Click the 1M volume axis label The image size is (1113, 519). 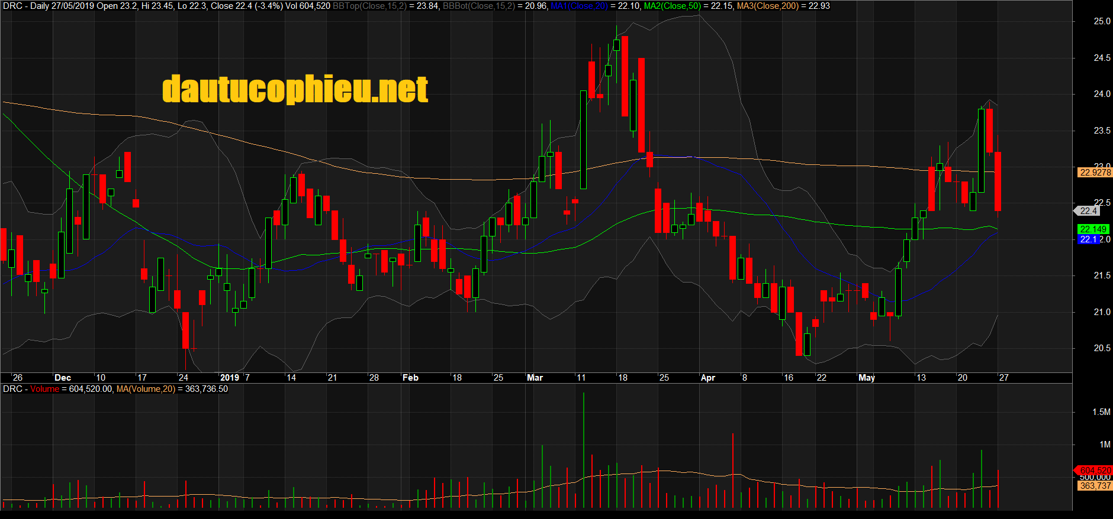click(1105, 445)
